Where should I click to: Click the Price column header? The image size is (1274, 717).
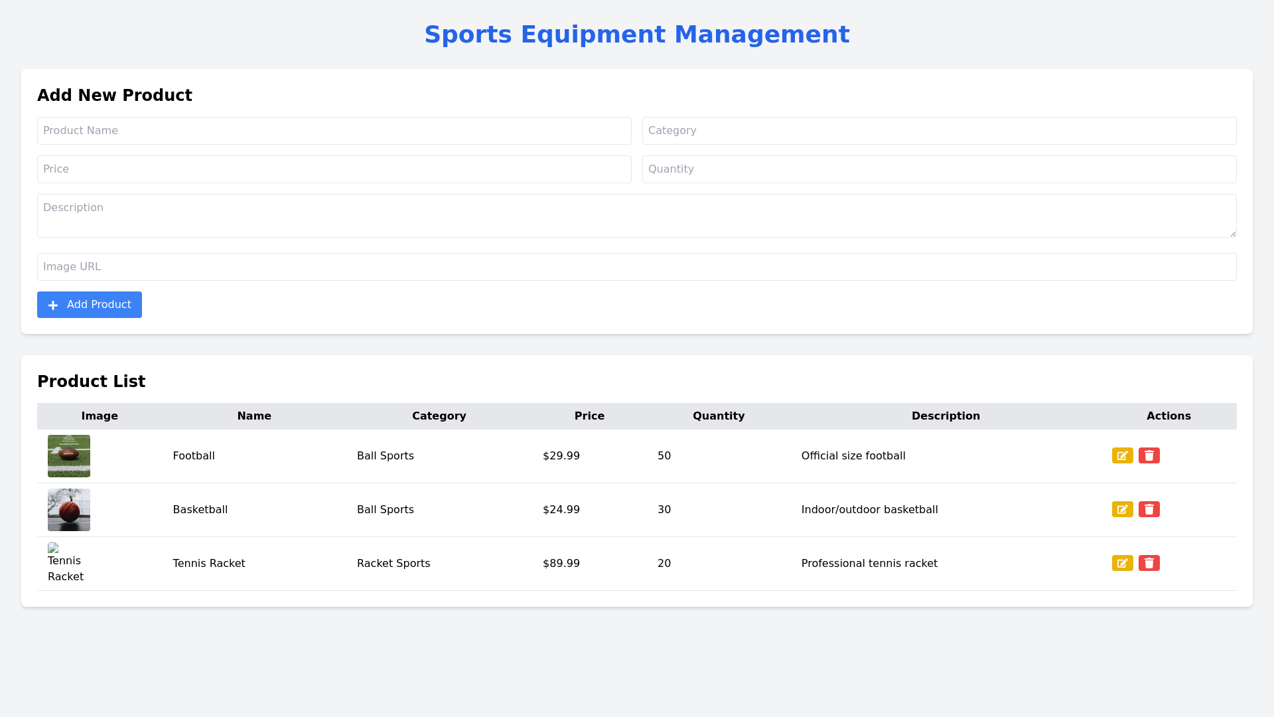[x=589, y=416]
